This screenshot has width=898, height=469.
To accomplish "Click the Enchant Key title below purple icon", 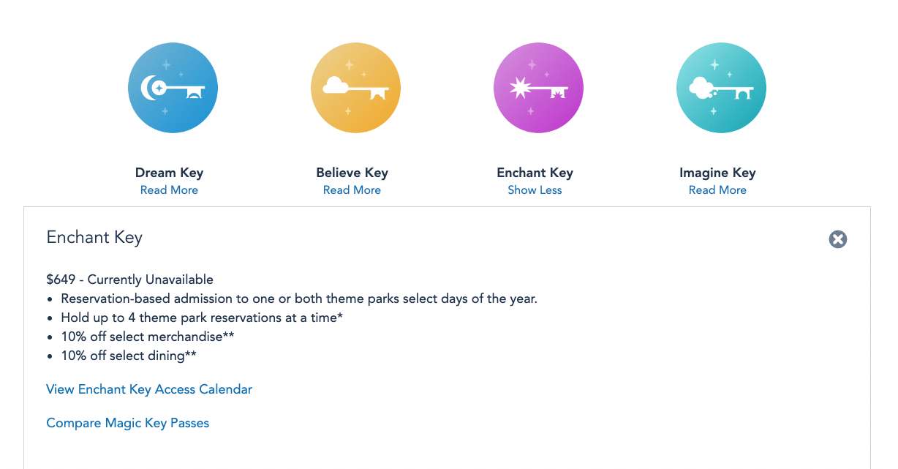I will pos(535,173).
